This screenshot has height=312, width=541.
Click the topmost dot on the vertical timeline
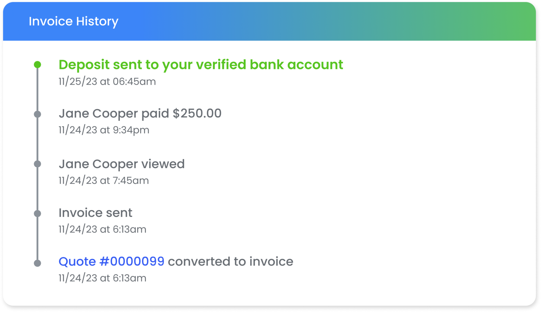[38, 65]
